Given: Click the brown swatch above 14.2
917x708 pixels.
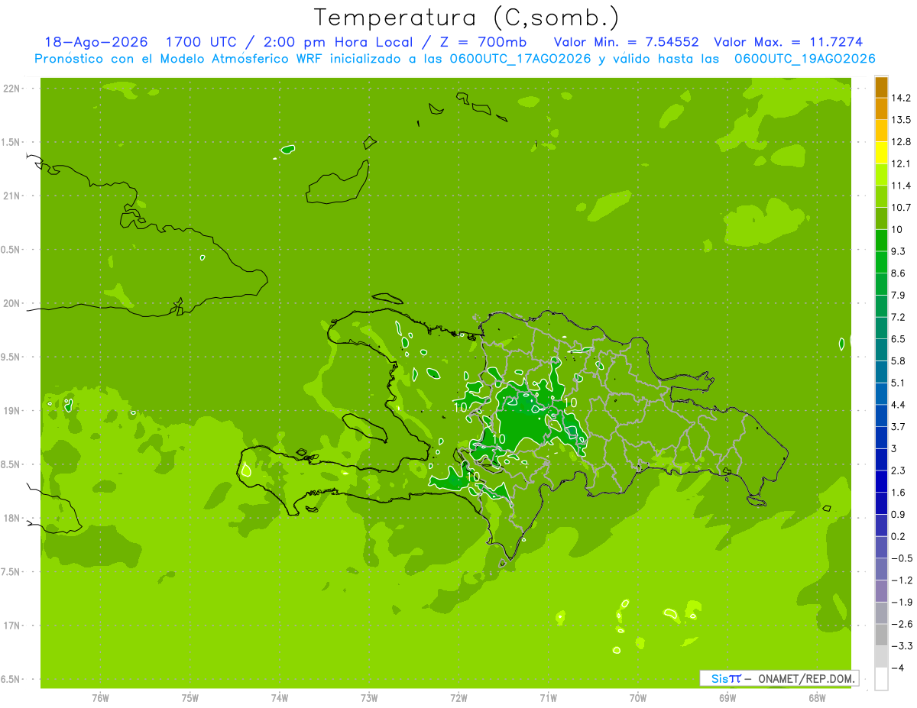Looking at the screenshot, I should click(x=881, y=87).
